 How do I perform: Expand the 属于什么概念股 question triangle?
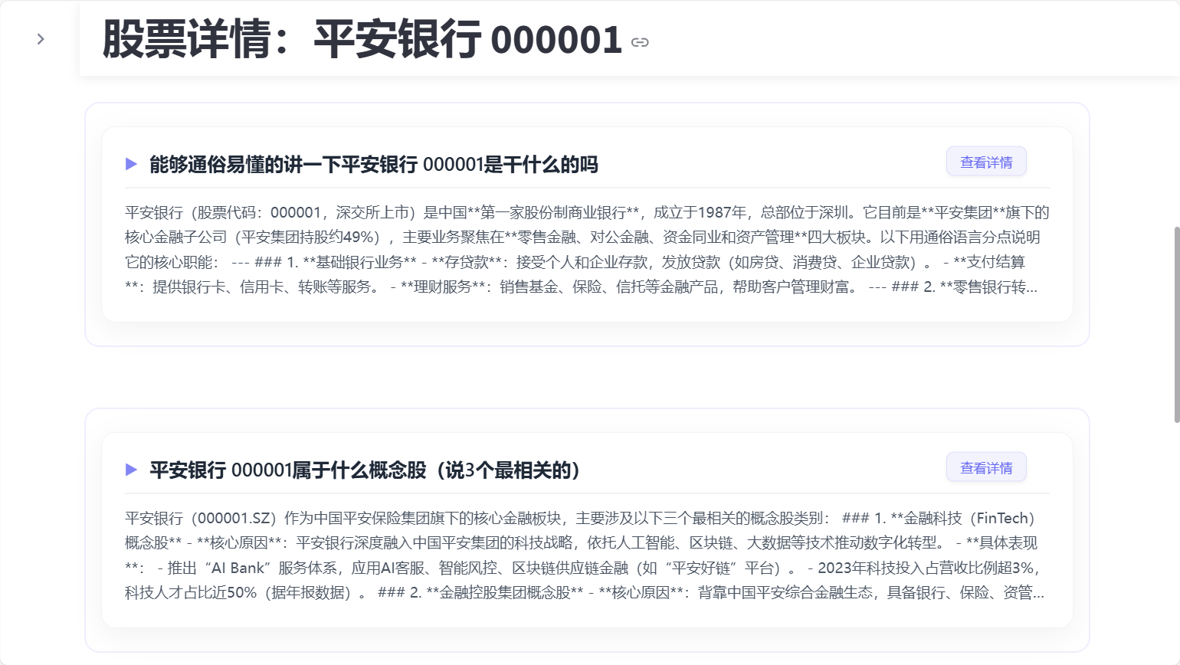tap(131, 470)
